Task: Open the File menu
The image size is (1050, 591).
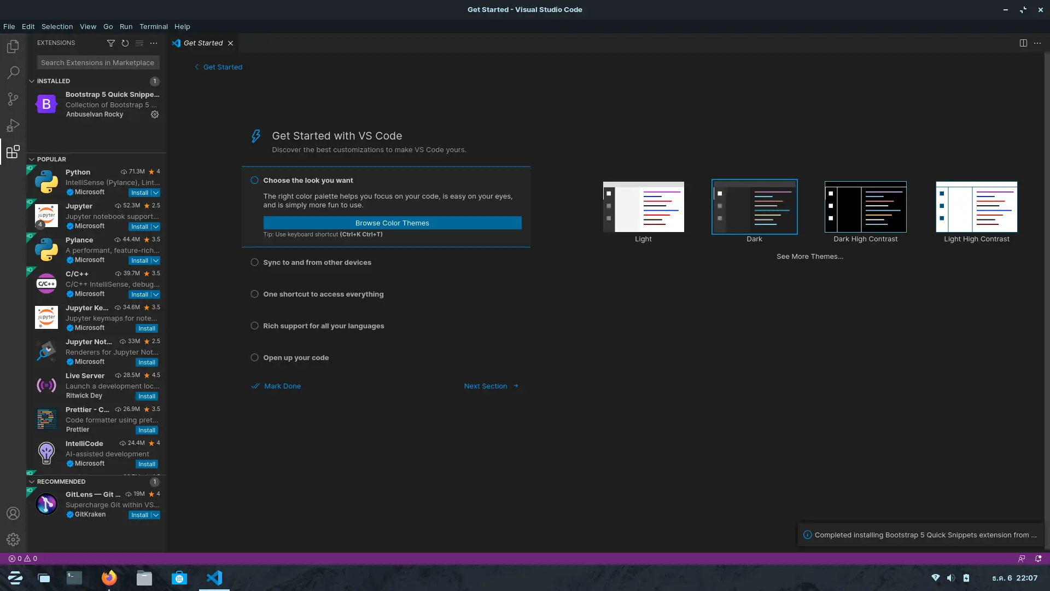Action: coord(9,26)
